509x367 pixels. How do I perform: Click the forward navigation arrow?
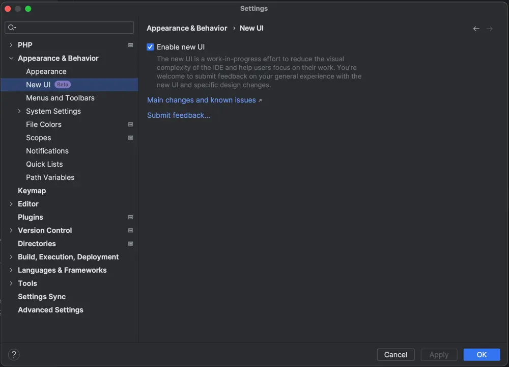pyautogui.click(x=489, y=29)
